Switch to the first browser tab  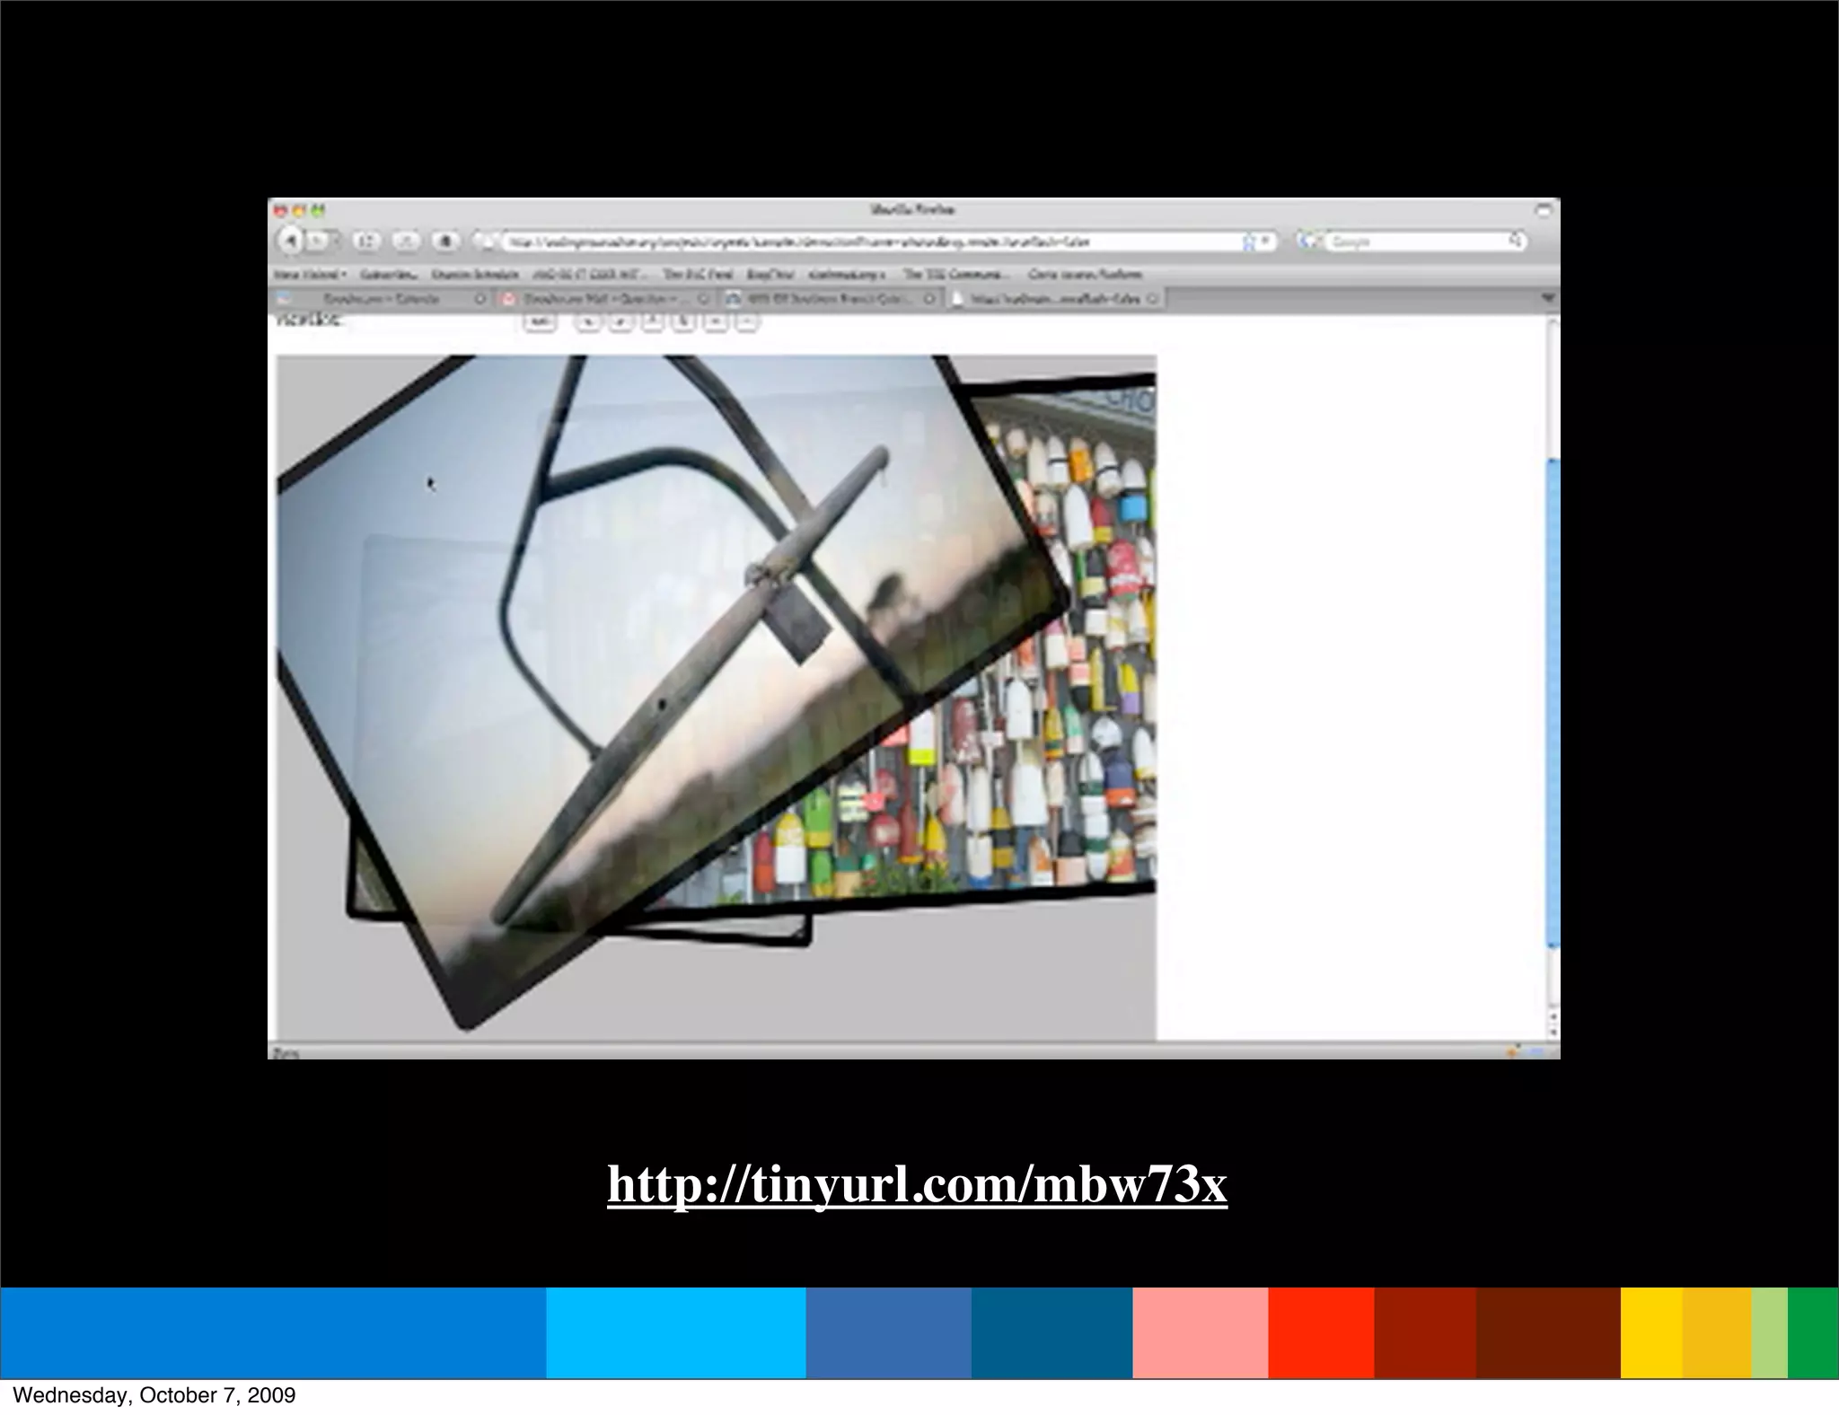tap(382, 298)
